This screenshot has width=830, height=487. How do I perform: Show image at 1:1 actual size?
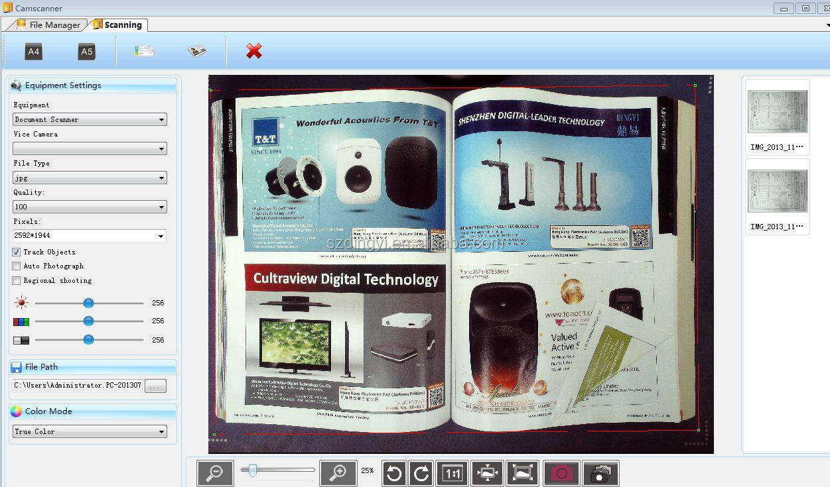click(452, 473)
